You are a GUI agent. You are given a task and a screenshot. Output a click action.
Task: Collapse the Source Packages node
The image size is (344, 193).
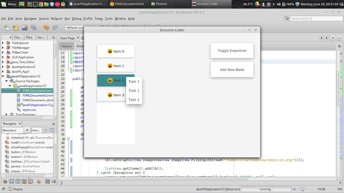coord(6,81)
